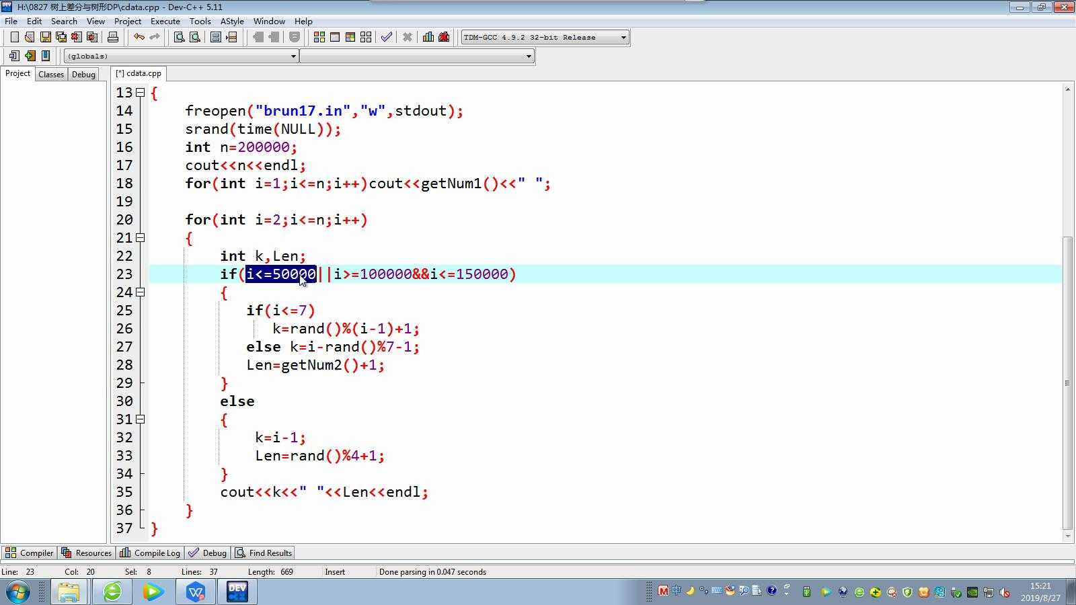Open the Compiler bottom panel tab

click(x=29, y=553)
